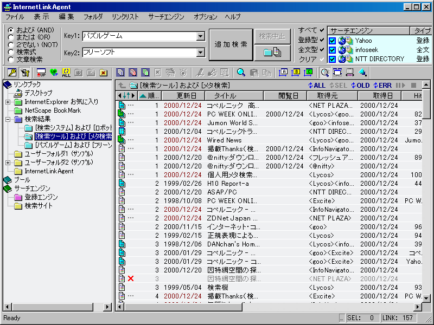
Task: Select the サーチエンジン tree item
Action: click(x=32, y=188)
